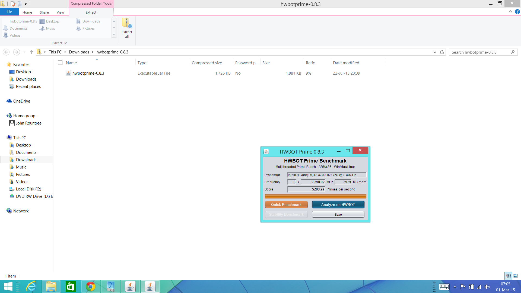Toggle the select-all checkbox in header
Viewport: 521px width, 293px height.
[60, 63]
